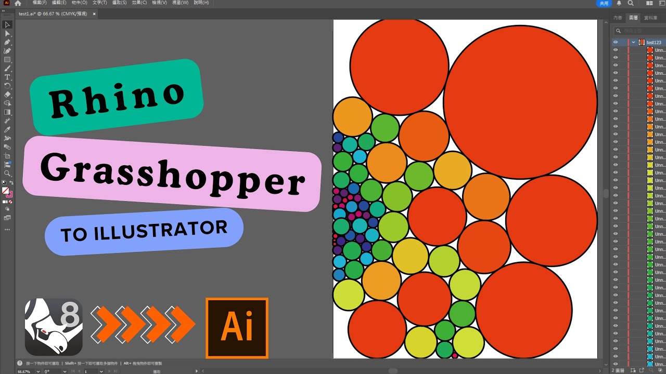This screenshot has height=374, width=666.
Task: Click the Stroke color swatch
Action: pyautogui.click(x=9, y=194)
